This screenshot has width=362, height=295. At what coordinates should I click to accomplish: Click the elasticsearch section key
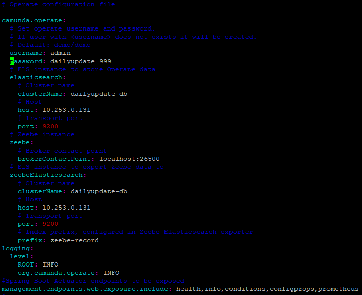[x=38, y=77]
